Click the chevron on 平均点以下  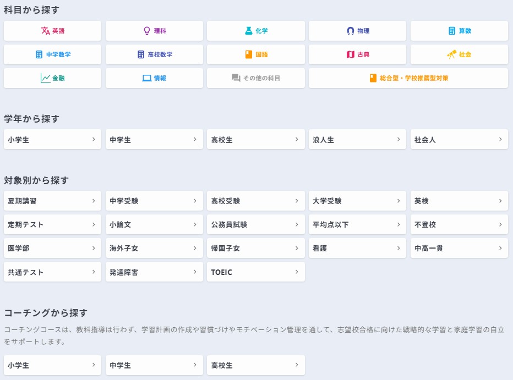click(399, 224)
